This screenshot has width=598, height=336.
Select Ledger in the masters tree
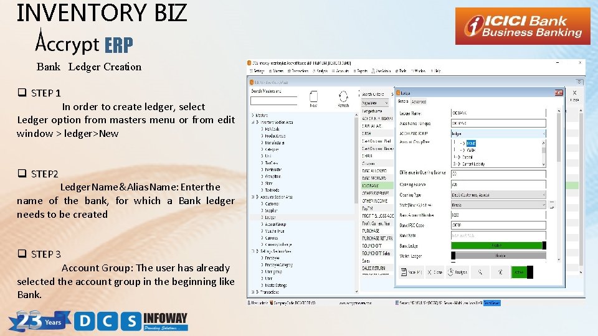pyautogui.click(x=270, y=217)
